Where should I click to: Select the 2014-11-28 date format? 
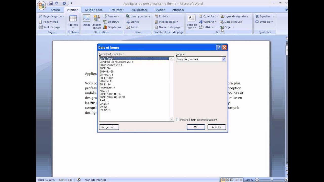[x=107, y=72]
